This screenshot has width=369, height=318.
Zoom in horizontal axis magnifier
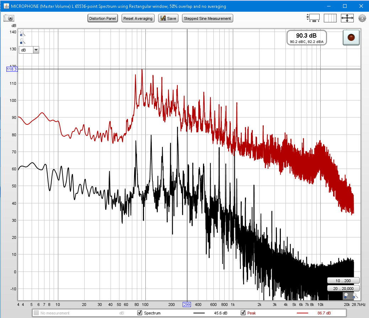point(355,296)
